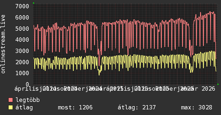Click the 3000 y-axis label
The width and height of the screenshot is (221, 115).
coord(22,51)
